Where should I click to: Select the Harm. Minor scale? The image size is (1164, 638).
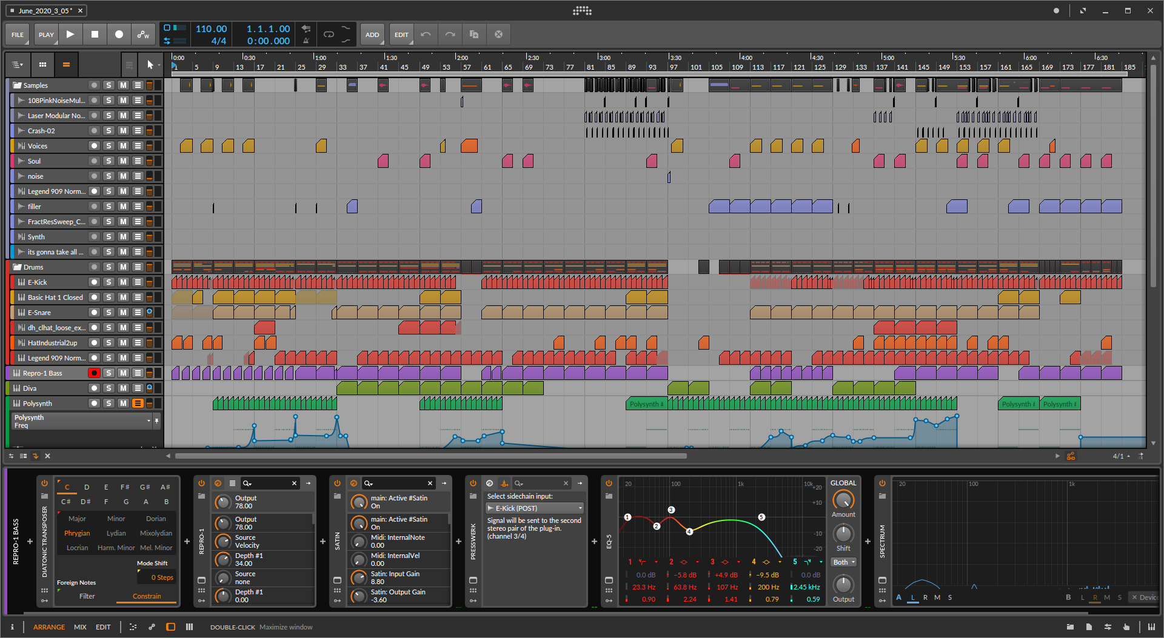tap(116, 548)
